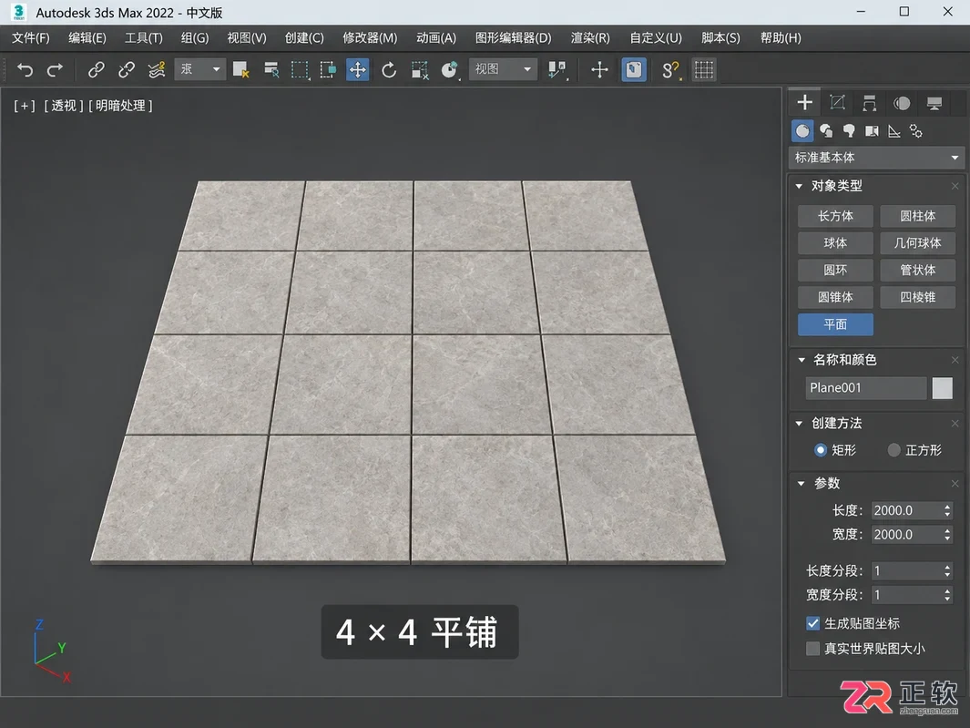The image size is (970, 728).
Task: Select Space Warps category icon
Action: (916, 131)
